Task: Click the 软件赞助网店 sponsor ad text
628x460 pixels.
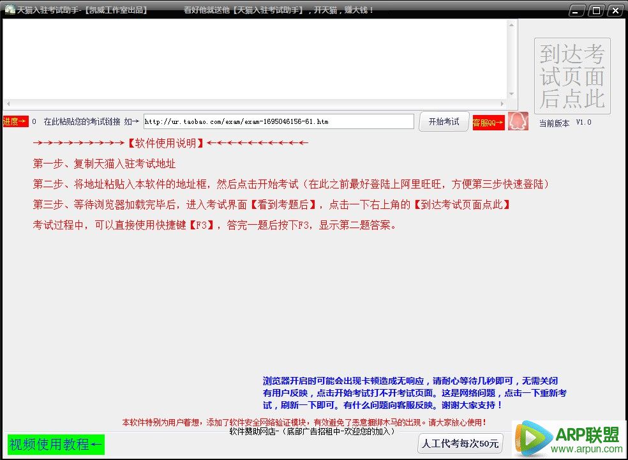Action: pyautogui.click(x=312, y=431)
